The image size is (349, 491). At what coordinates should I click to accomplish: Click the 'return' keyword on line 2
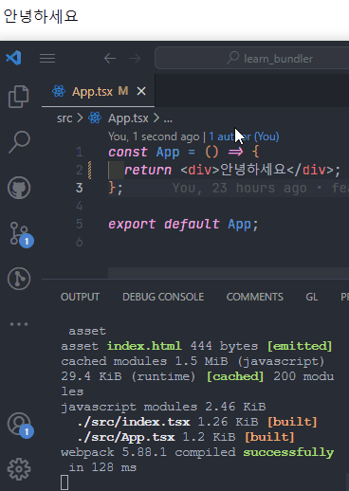pos(148,170)
